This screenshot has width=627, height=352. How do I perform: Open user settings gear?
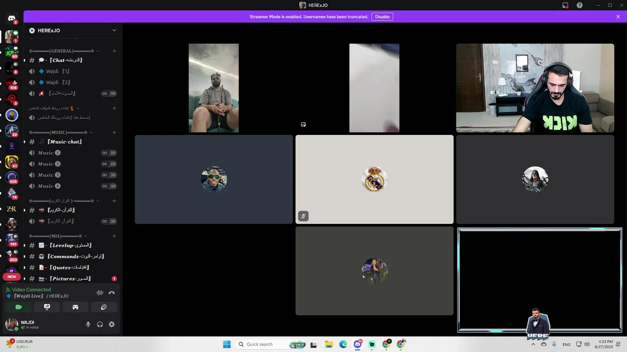coord(112,324)
